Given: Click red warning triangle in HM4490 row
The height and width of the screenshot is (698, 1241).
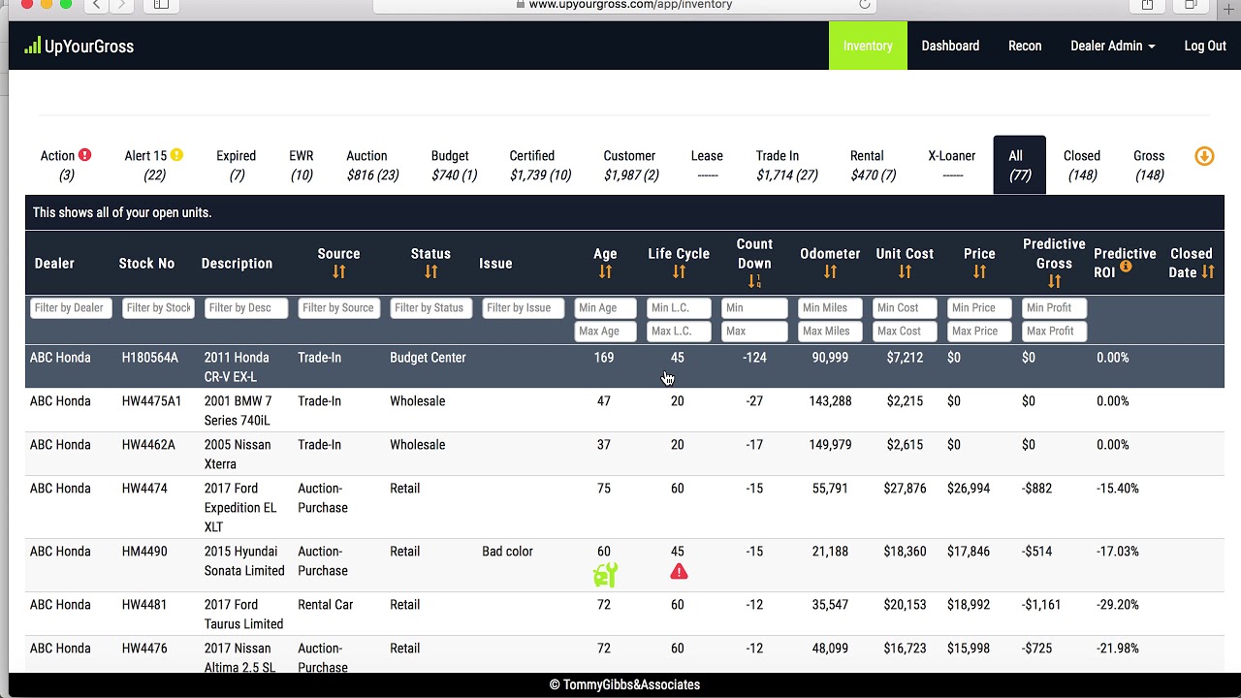Looking at the screenshot, I should pyautogui.click(x=679, y=572).
